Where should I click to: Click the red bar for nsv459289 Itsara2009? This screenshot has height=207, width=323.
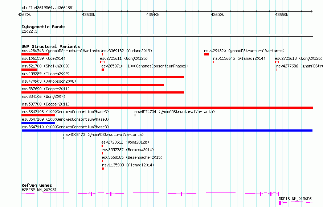click(103, 77)
